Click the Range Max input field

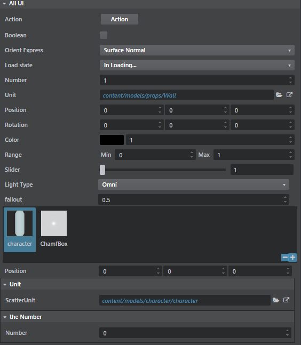coord(254,155)
